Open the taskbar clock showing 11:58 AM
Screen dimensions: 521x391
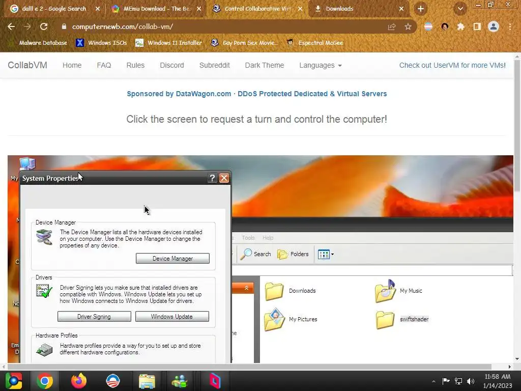coord(498,381)
